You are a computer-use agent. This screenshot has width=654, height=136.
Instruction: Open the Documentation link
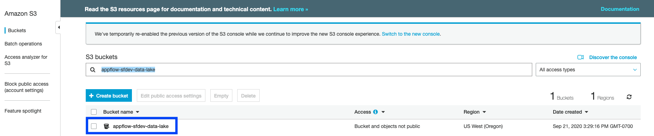pos(620,9)
